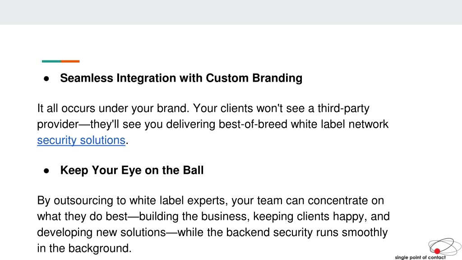Viewport: 462px width, 260px height.
Task: Click the orange segment of the accent bar
Action: 70,61
